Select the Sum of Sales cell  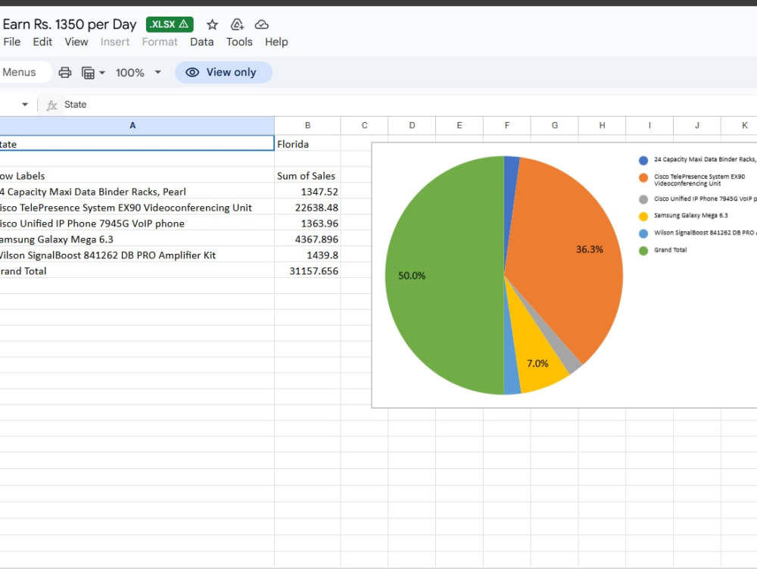point(307,176)
